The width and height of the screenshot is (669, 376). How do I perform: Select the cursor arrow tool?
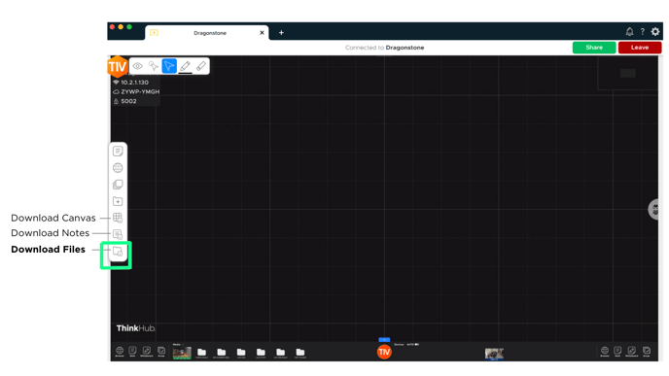(x=169, y=66)
